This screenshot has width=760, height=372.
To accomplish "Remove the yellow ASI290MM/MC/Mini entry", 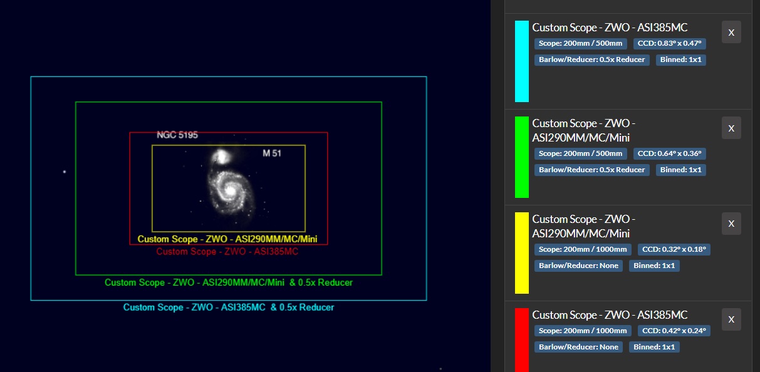I will pyautogui.click(x=731, y=224).
